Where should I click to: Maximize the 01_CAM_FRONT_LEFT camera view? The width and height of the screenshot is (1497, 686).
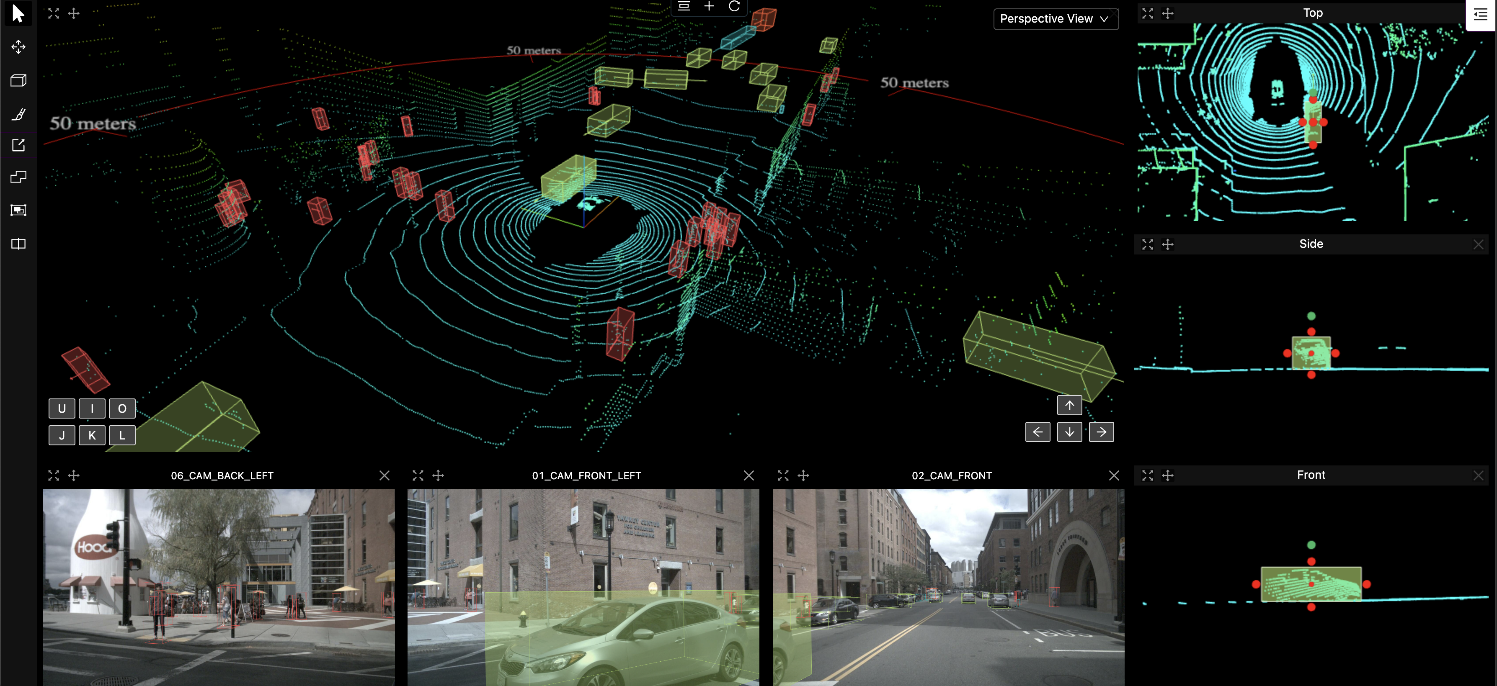click(x=418, y=475)
